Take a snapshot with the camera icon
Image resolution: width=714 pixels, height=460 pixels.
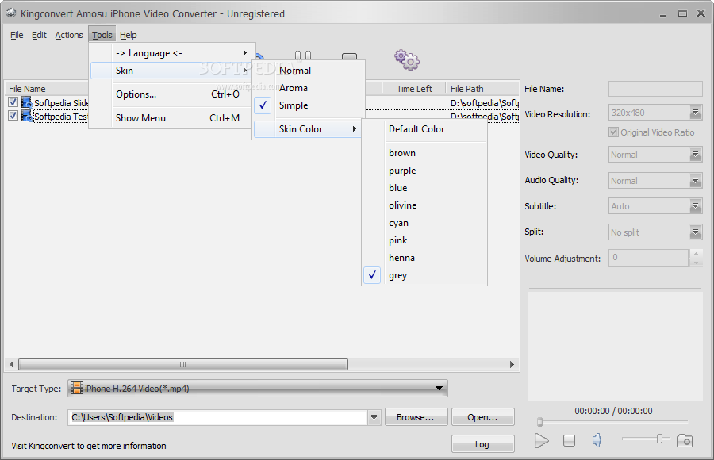tap(685, 440)
